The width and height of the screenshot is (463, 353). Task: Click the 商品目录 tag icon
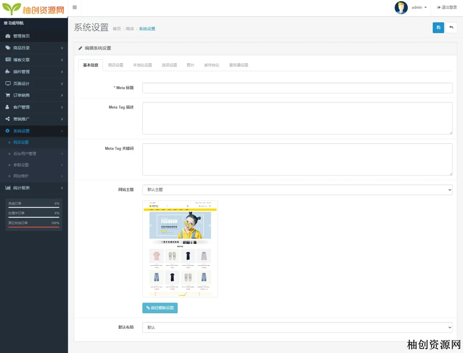(8, 48)
